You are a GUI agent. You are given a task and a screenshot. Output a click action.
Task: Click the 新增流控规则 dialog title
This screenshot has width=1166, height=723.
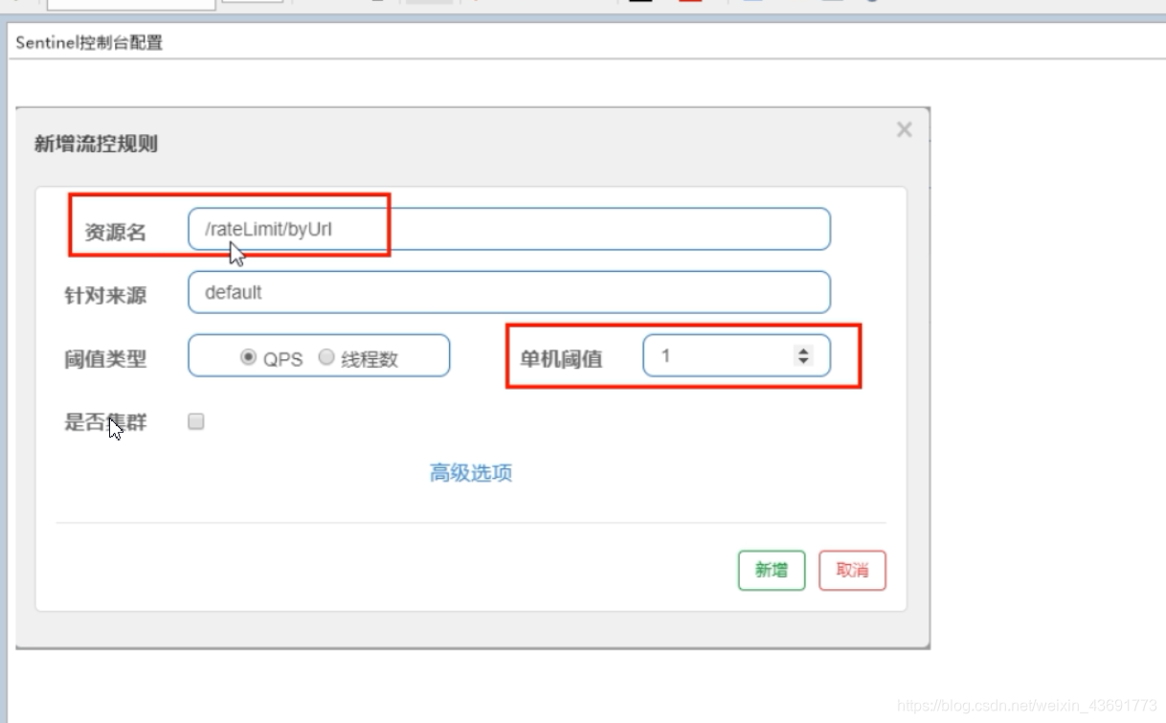pyautogui.click(x=96, y=144)
